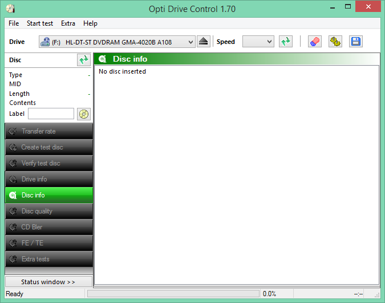The height and width of the screenshot is (303, 385).
Task: Click the 'Ready' status text
Action: pyautogui.click(x=14, y=294)
